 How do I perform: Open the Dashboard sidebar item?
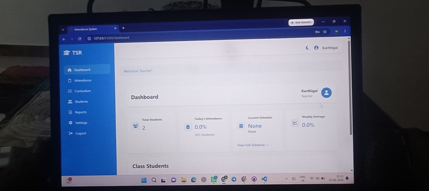87,70
